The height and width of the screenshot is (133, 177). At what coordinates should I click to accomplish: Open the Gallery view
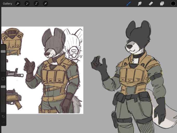click(8, 3)
